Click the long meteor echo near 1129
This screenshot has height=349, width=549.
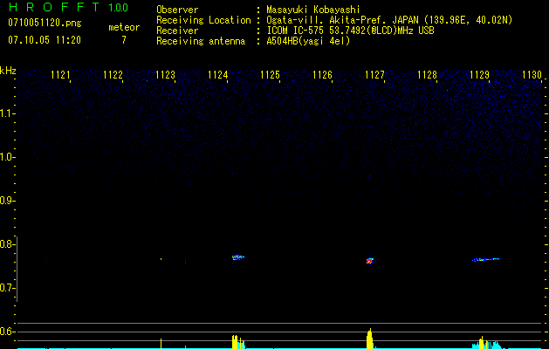[x=489, y=260]
